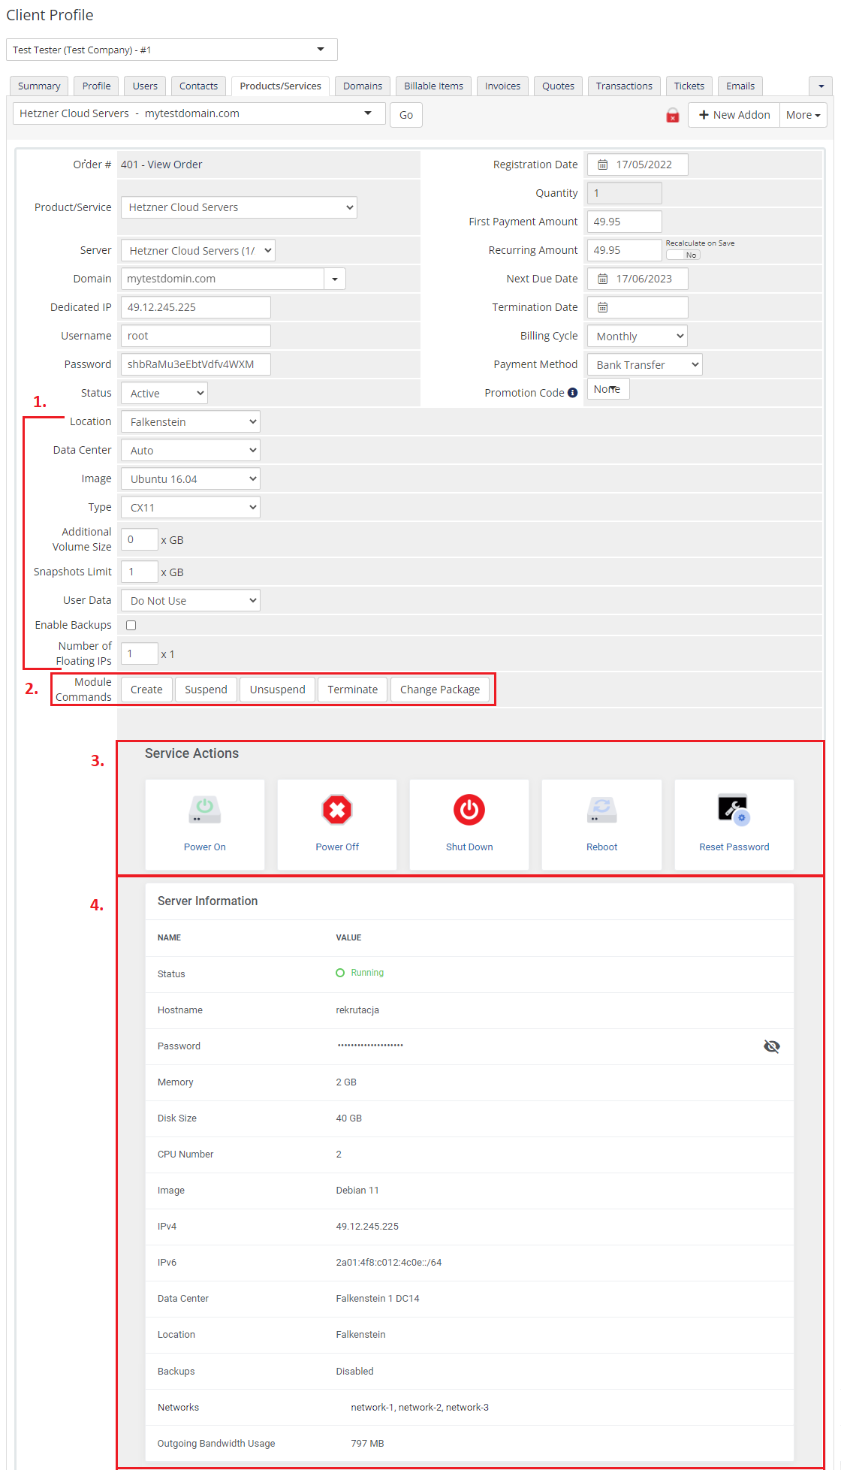
Task: Click the Shut Down power icon
Action: coord(469,810)
